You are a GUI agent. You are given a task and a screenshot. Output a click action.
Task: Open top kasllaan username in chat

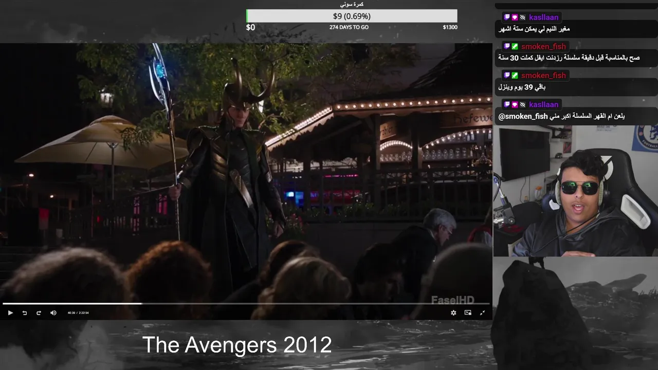[x=543, y=17]
